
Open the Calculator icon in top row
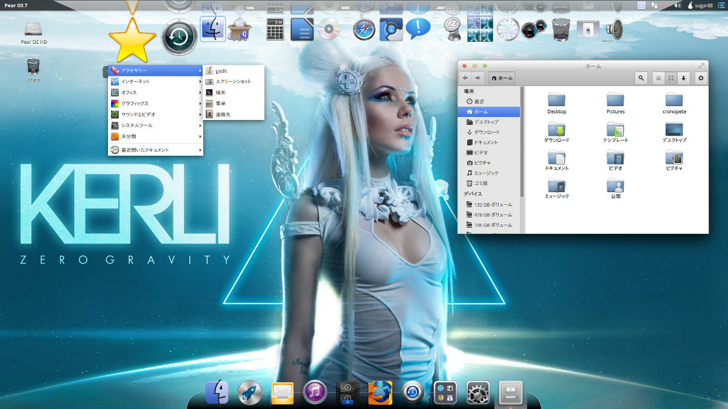(x=277, y=28)
